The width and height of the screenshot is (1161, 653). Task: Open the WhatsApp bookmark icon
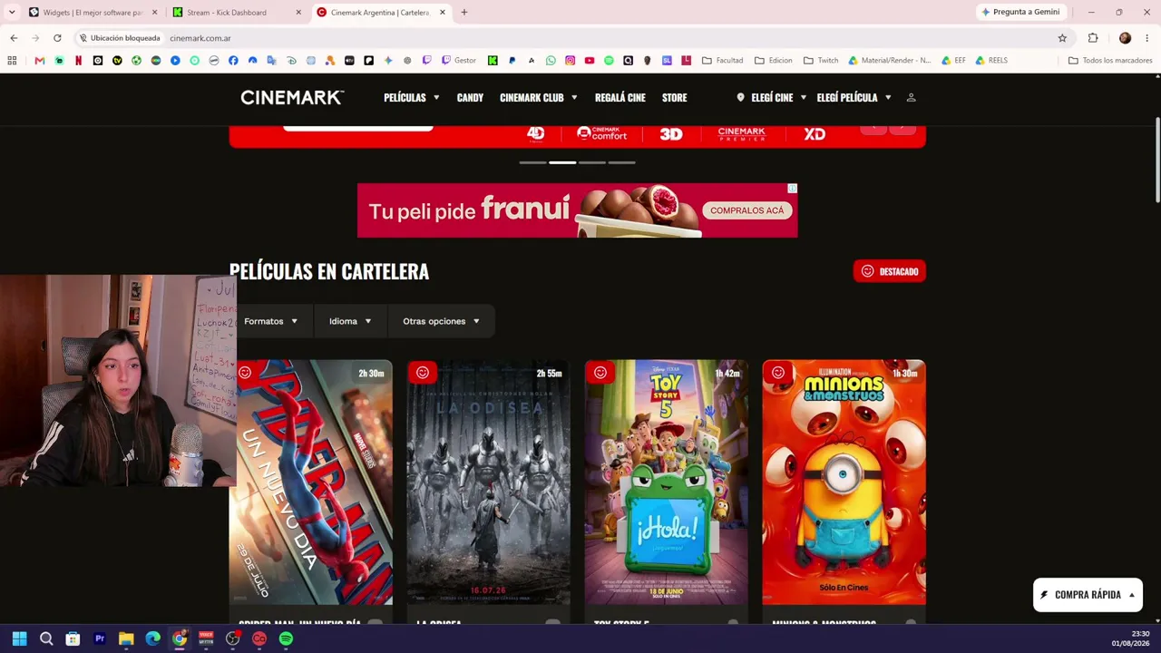tap(551, 61)
